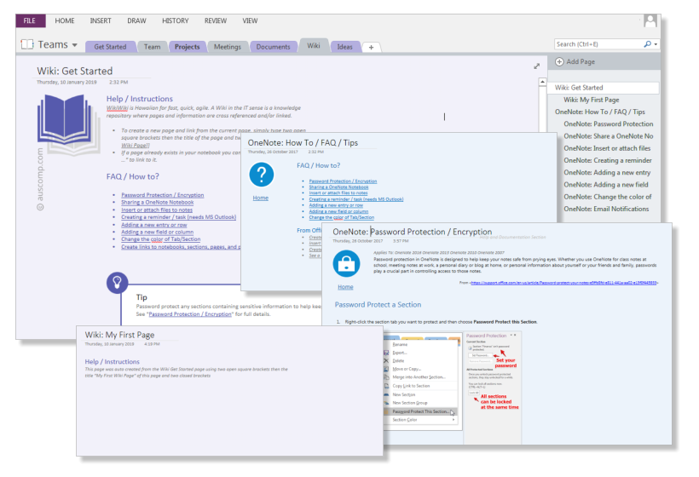Open the FILE tab
This screenshot has width=699, height=477.
[x=30, y=20]
